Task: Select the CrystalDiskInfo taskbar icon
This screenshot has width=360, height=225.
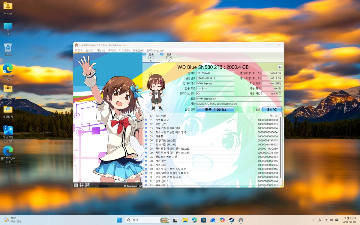Action: 241,220
